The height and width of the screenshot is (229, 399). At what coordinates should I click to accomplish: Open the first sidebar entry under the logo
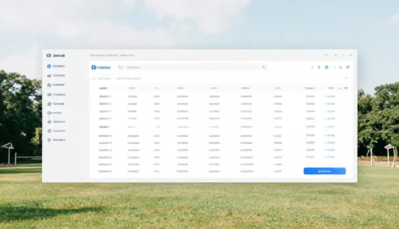[56, 66]
